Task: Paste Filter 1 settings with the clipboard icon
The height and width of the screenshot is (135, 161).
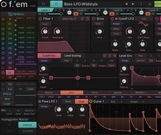Action: click(x=88, y=19)
